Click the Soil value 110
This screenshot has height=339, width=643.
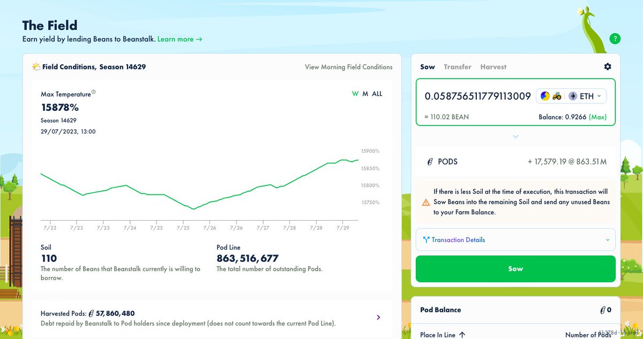[x=49, y=258]
